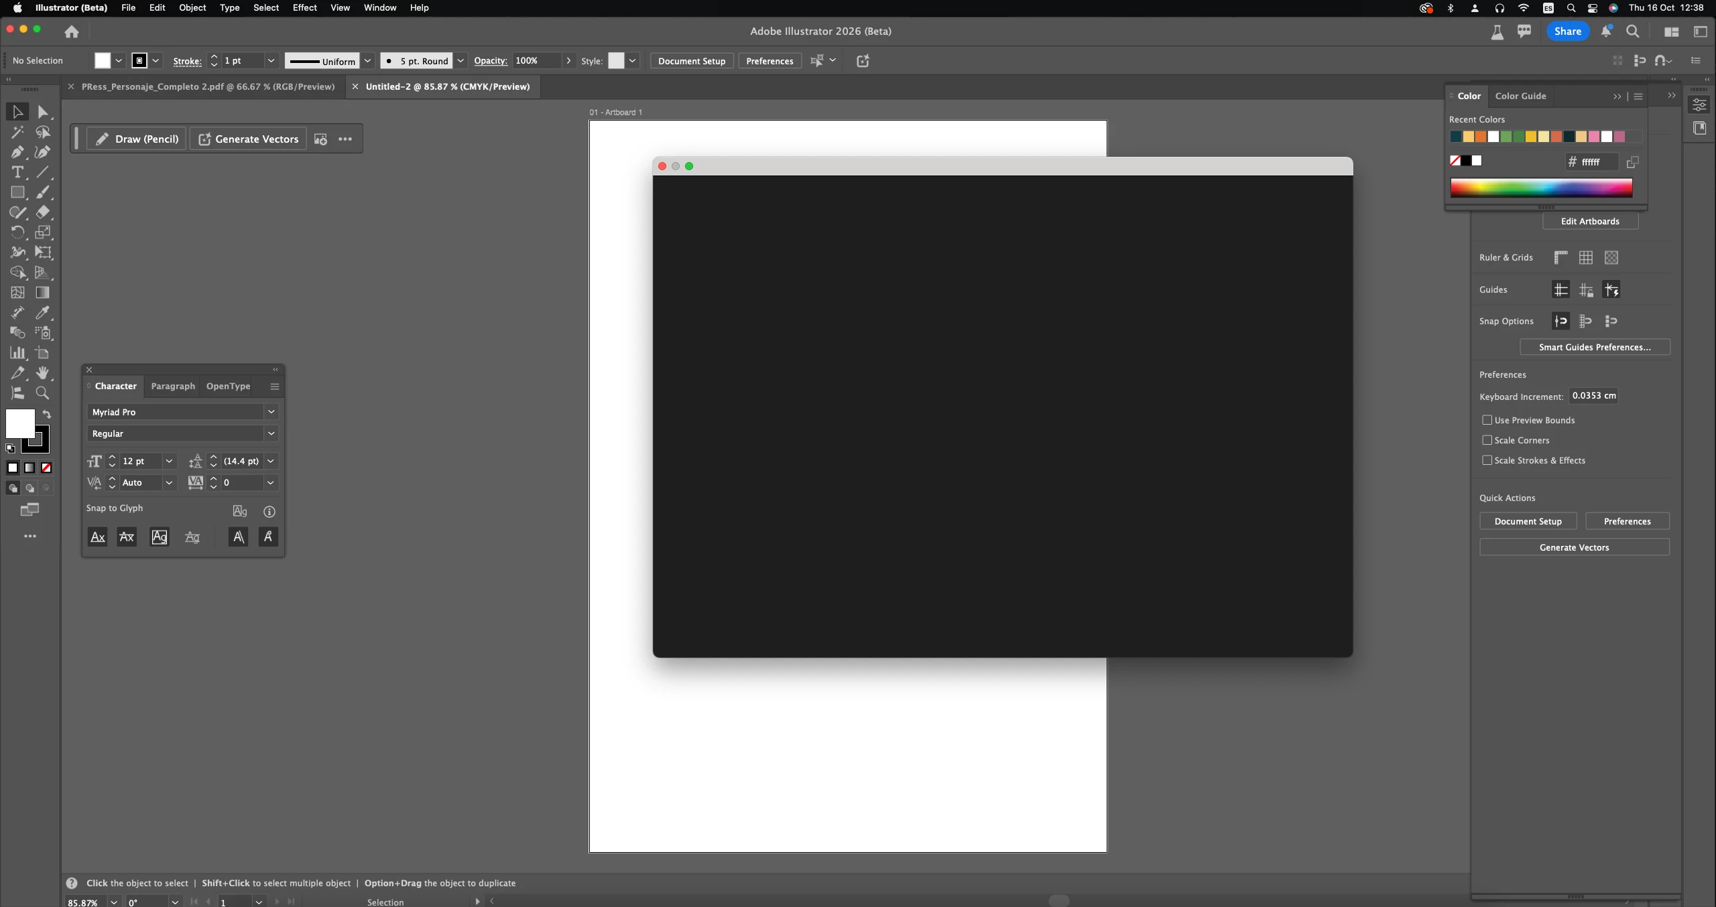Click the Direct Selection tool
This screenshot has width=1716, height=907.
(43, 113)
